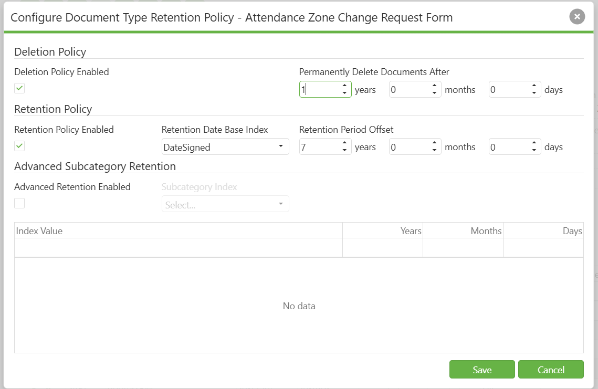Toggle Retention Policy Enabled checkbox
Screen dimensions: 598x389
coord(19,146)
